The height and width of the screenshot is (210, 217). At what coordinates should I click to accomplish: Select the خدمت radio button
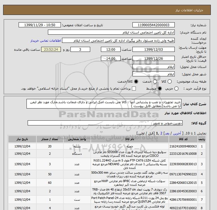[155, 81]
